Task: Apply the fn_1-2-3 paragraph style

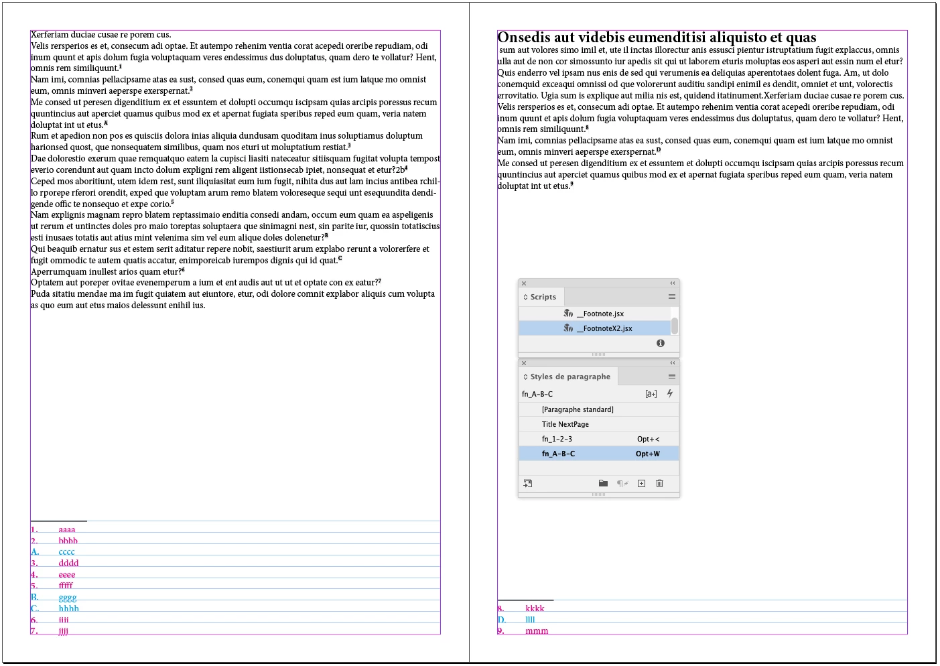Action: 599,439
